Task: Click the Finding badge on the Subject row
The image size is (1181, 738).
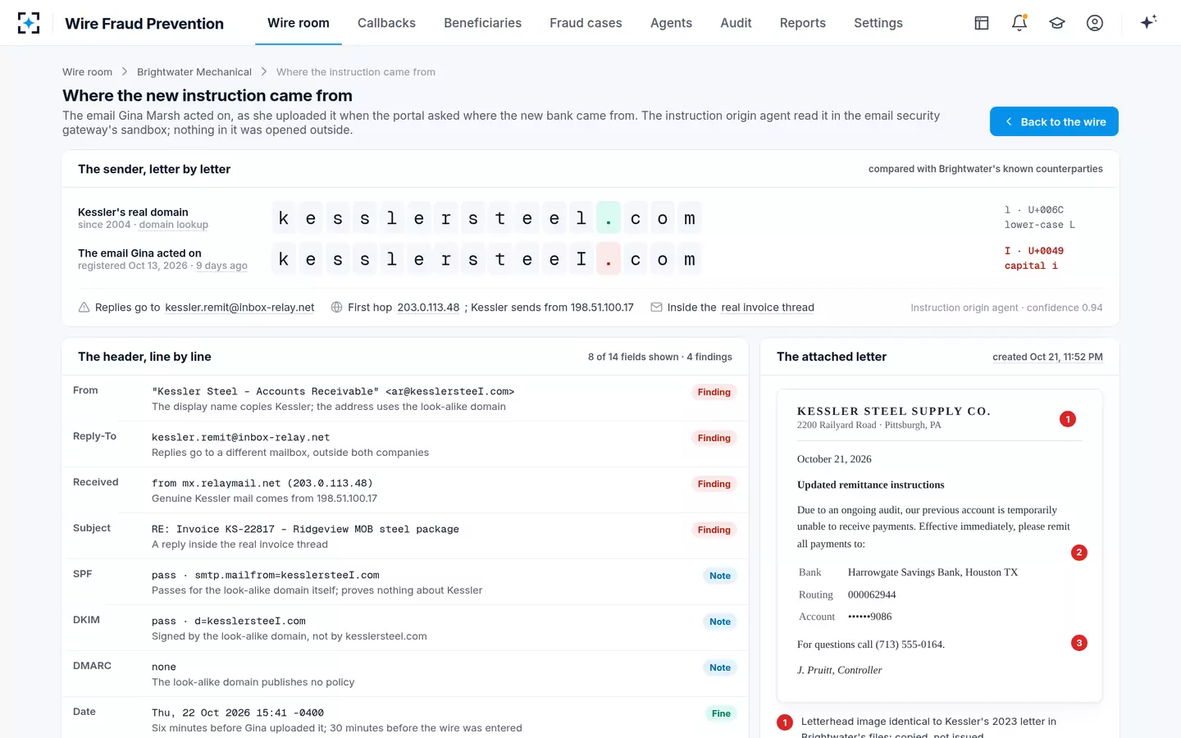Action: (x=714, y=530)
